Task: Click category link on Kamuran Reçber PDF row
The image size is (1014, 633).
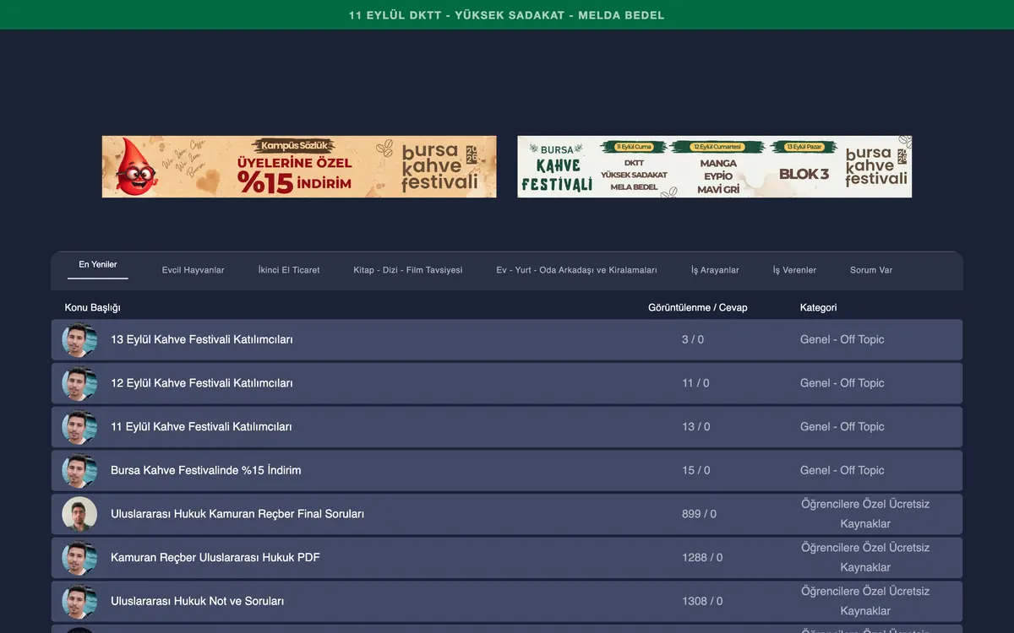Action: click(x=865, y=558)
